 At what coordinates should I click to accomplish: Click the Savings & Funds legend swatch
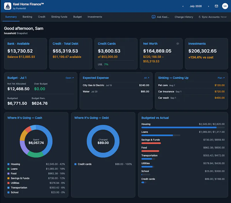[8, 178]
